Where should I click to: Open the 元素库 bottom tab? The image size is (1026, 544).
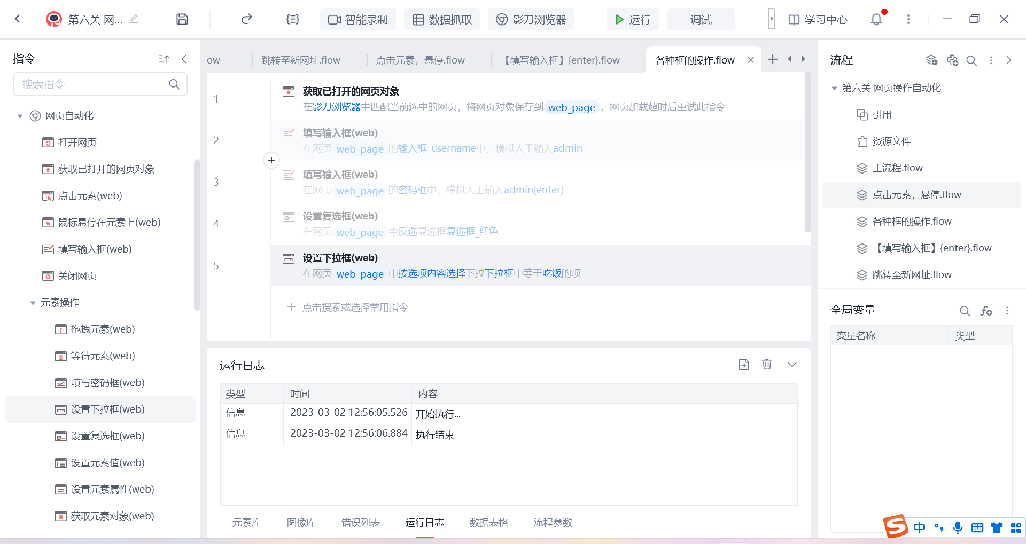click(247, 523)
